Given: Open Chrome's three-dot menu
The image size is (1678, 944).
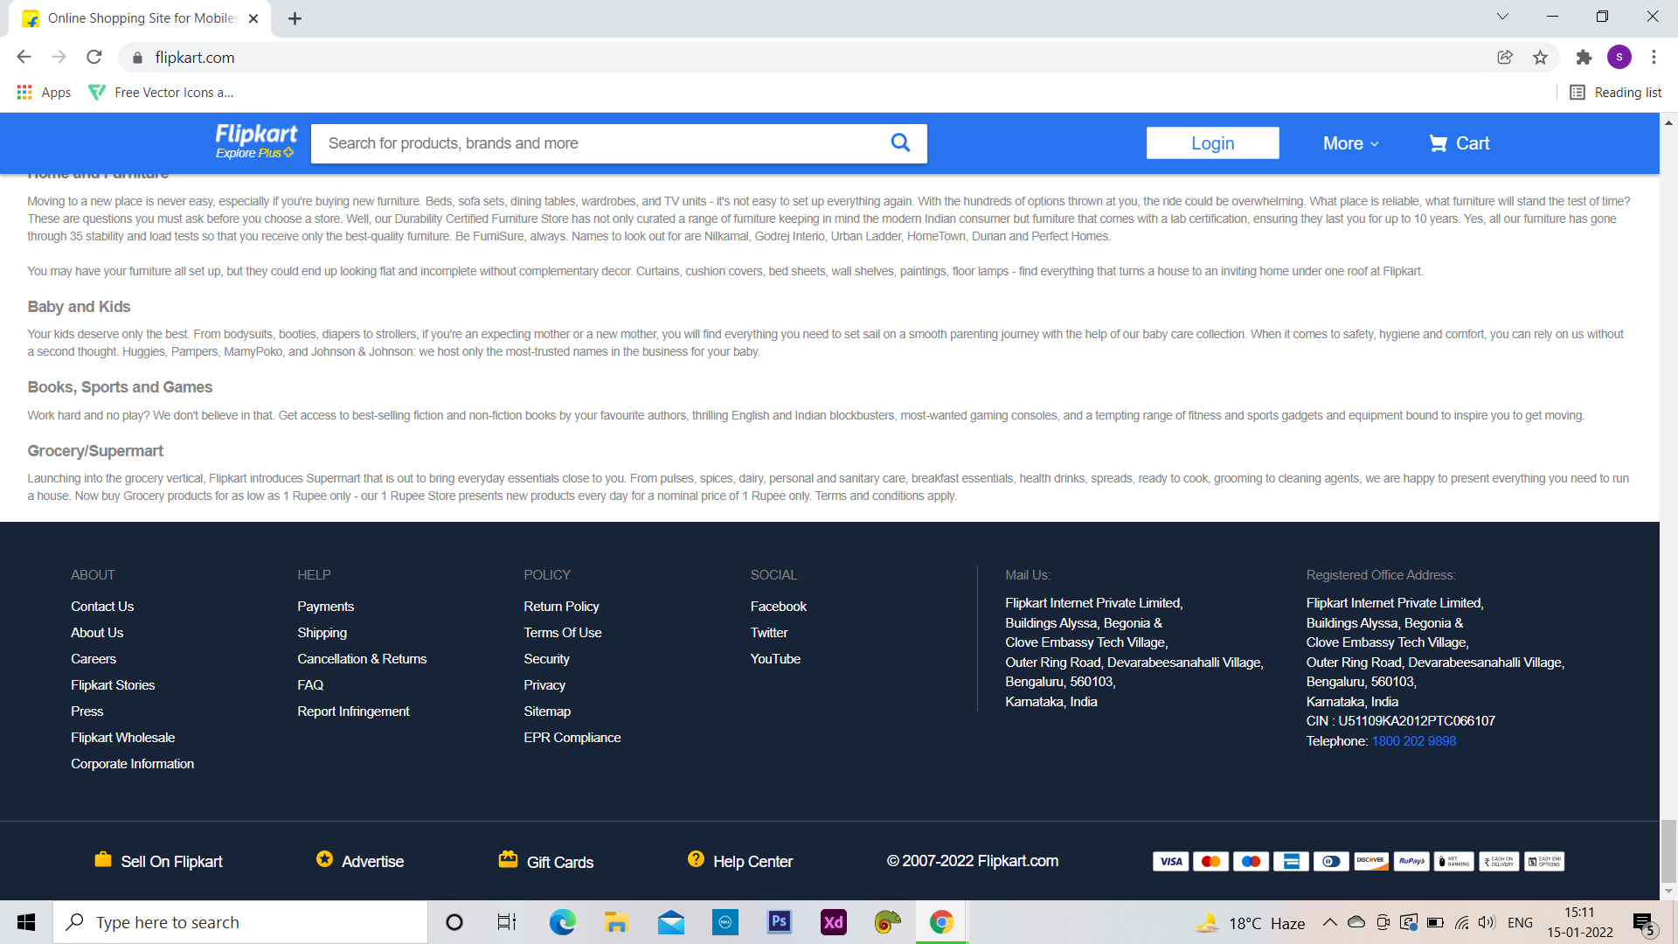Looking at the screenshot, I should point(1654,58).
